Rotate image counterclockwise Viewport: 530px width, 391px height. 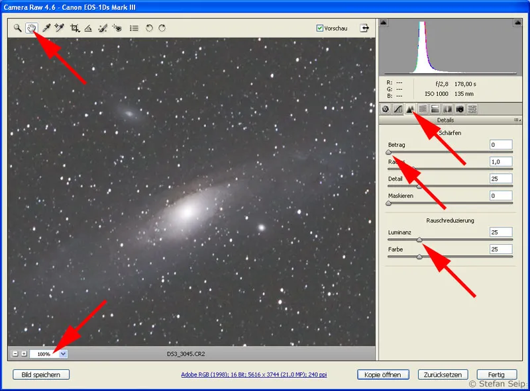[x=149, y=28]
